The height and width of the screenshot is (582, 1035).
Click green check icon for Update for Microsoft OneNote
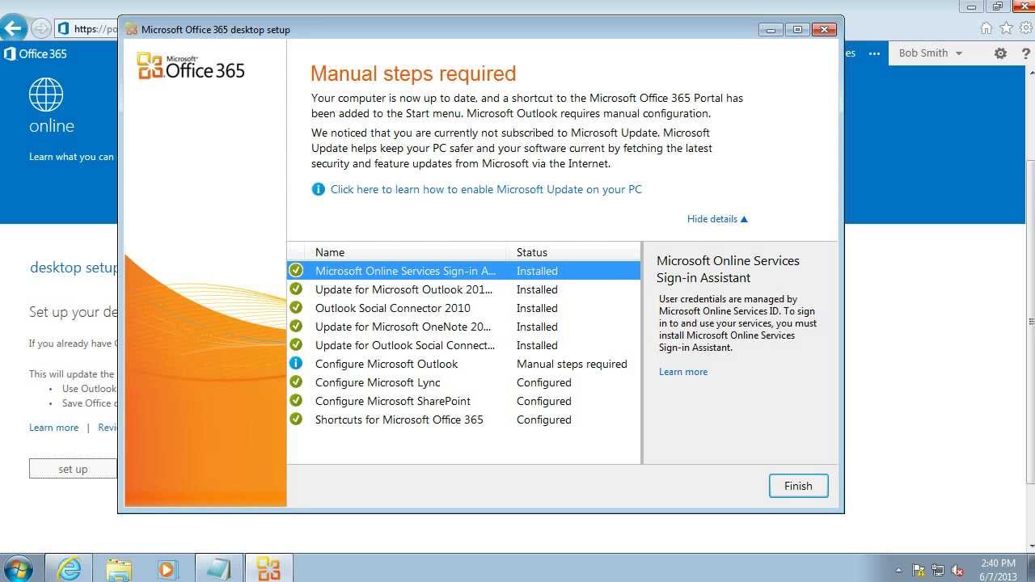[x=296, y=327]
